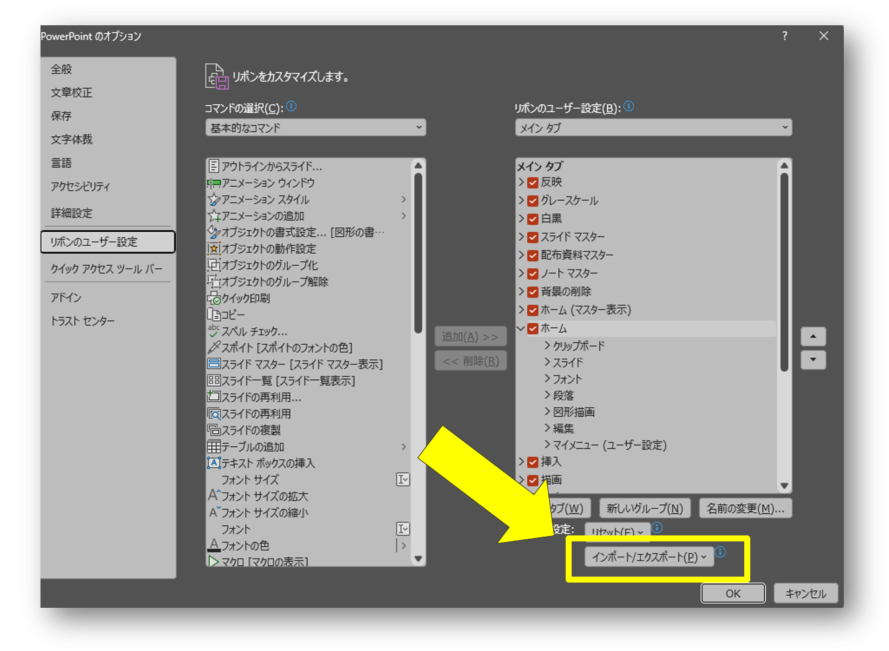
Task: Click the move down arrow button
Action: (813, 360)
